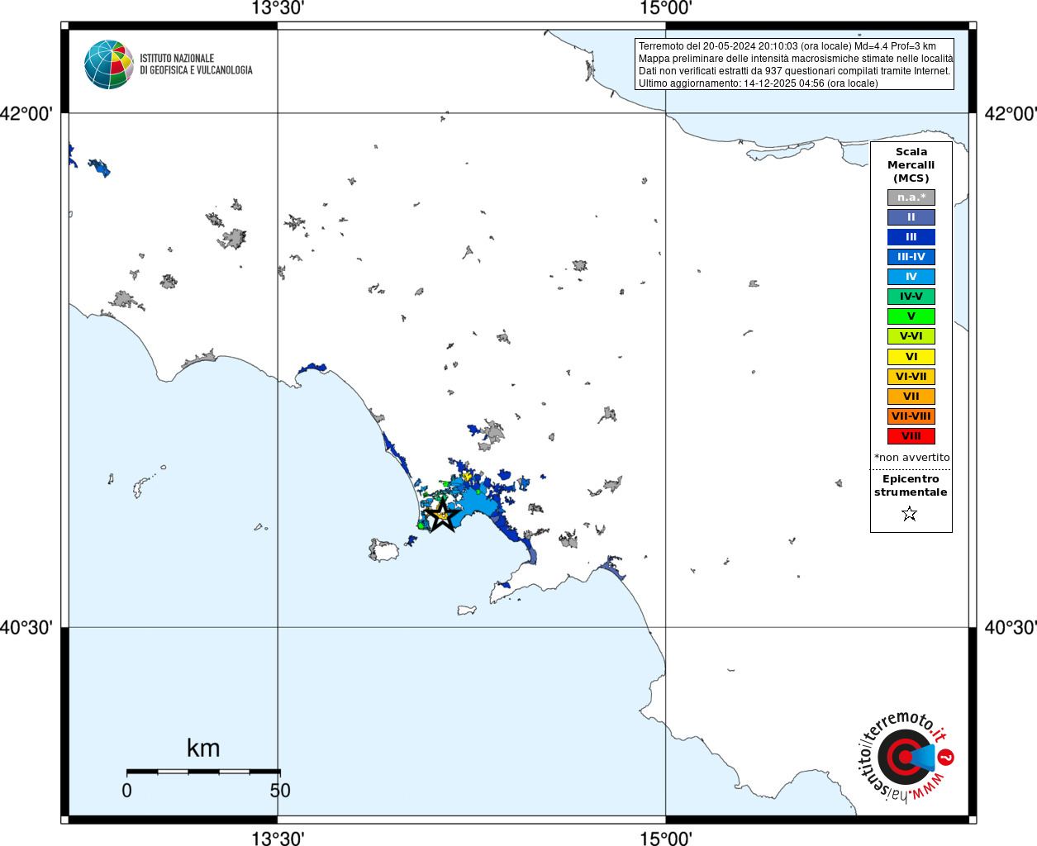Click the right 40°30' latitude label

1010,628
